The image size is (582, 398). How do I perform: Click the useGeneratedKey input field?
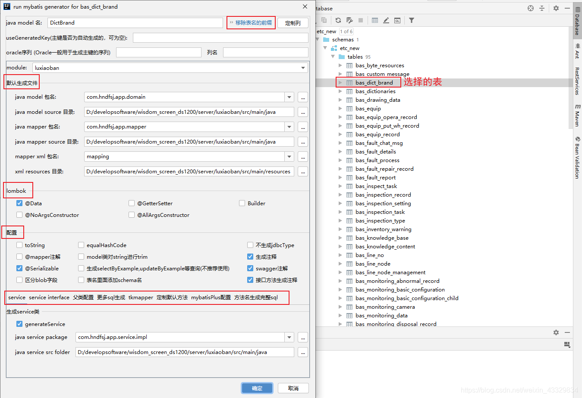click(220, 38)
